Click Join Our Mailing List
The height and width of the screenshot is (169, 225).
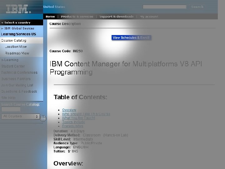click(17, 85)
